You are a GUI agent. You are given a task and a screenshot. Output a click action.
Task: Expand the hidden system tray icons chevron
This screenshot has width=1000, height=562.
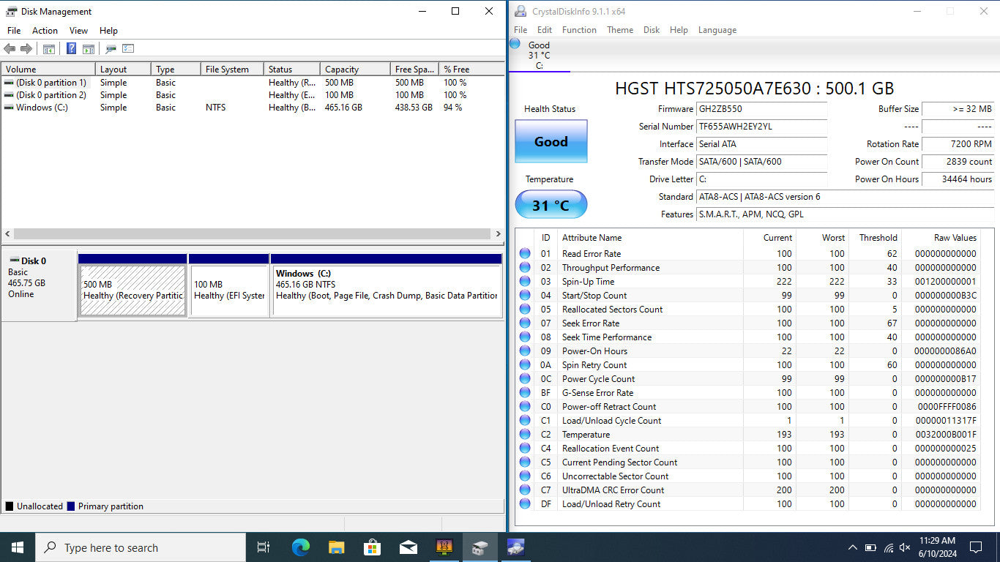pos(852,547)
